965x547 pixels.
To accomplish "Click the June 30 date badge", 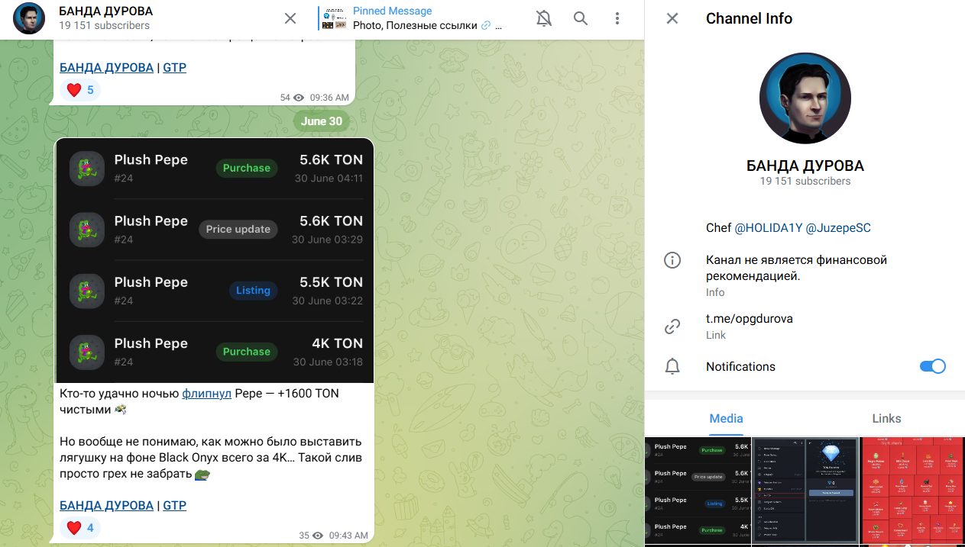I will [322, 121].
